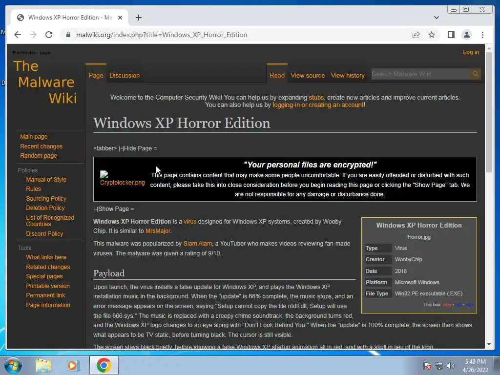Click the Chrome taskbar icon
The width and height of the screenshot is (500, 375).
[x=104, y=365]
